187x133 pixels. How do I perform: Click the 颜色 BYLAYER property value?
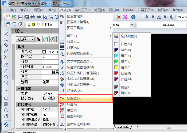click(50, 52)
